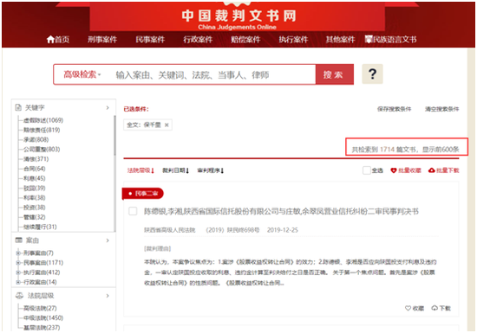Filter by 基层法院(237)
The width and height of the screenshot is (477, 333).
(42, 328)
